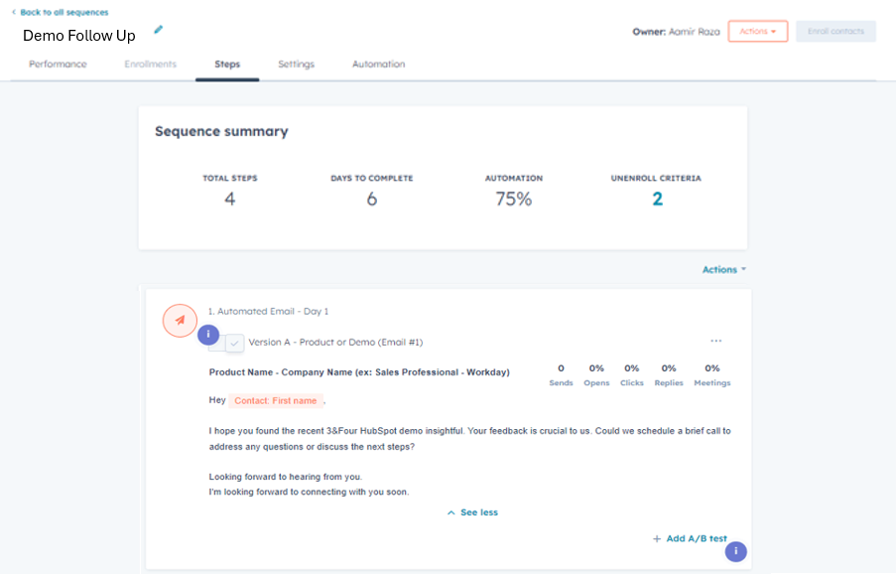896x576 pixels.
Task: Click the Version A - Product or Demo label
Action: tap(335, 342)
